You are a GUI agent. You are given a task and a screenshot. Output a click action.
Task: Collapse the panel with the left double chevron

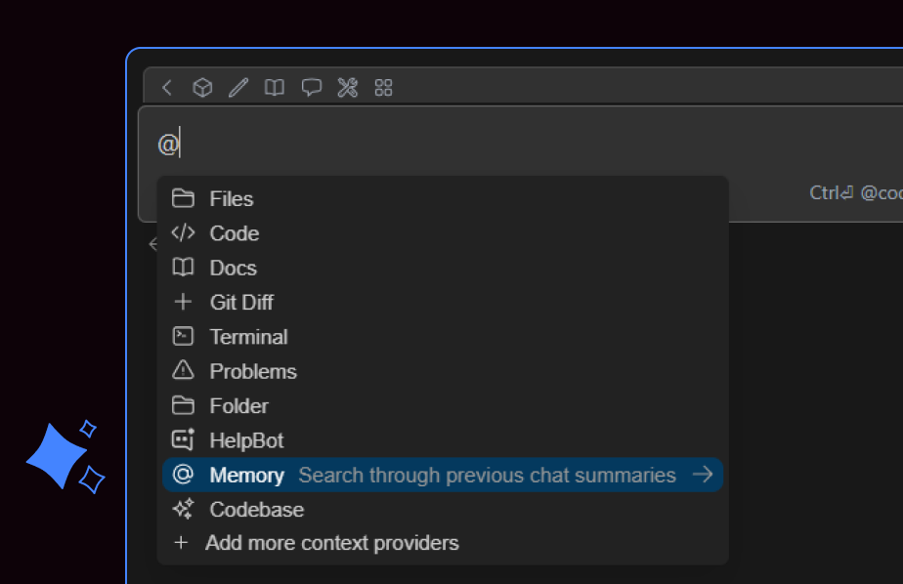click(x=154, y=244)
